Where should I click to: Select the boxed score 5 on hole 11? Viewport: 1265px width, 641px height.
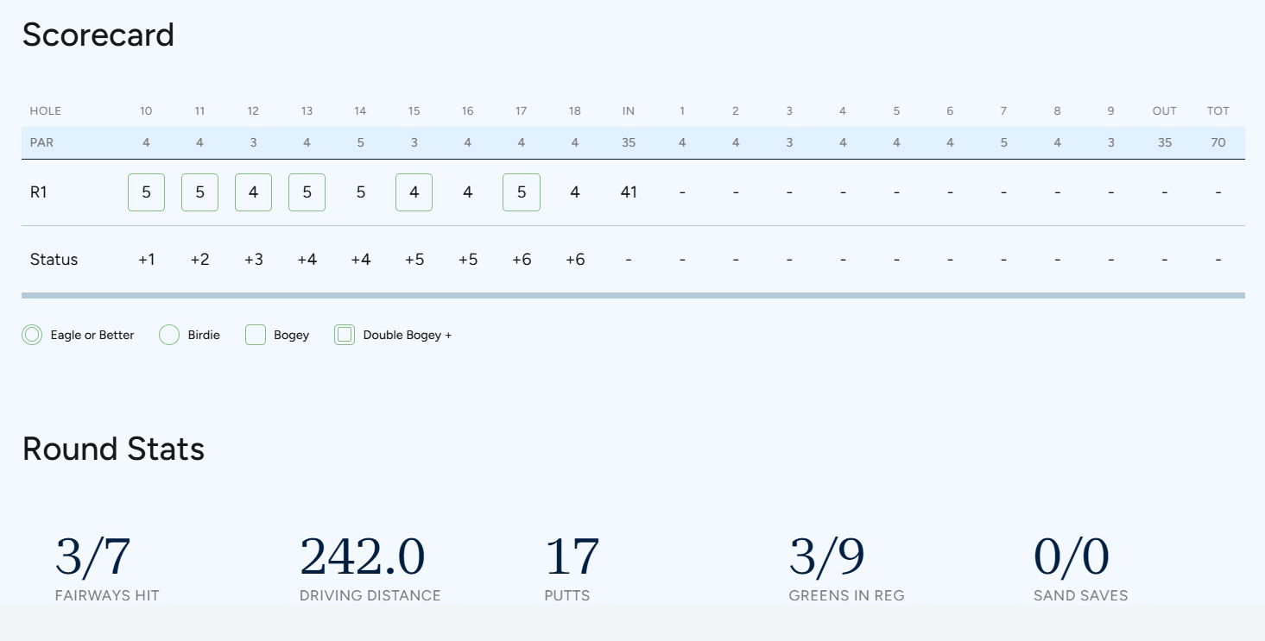199,192
